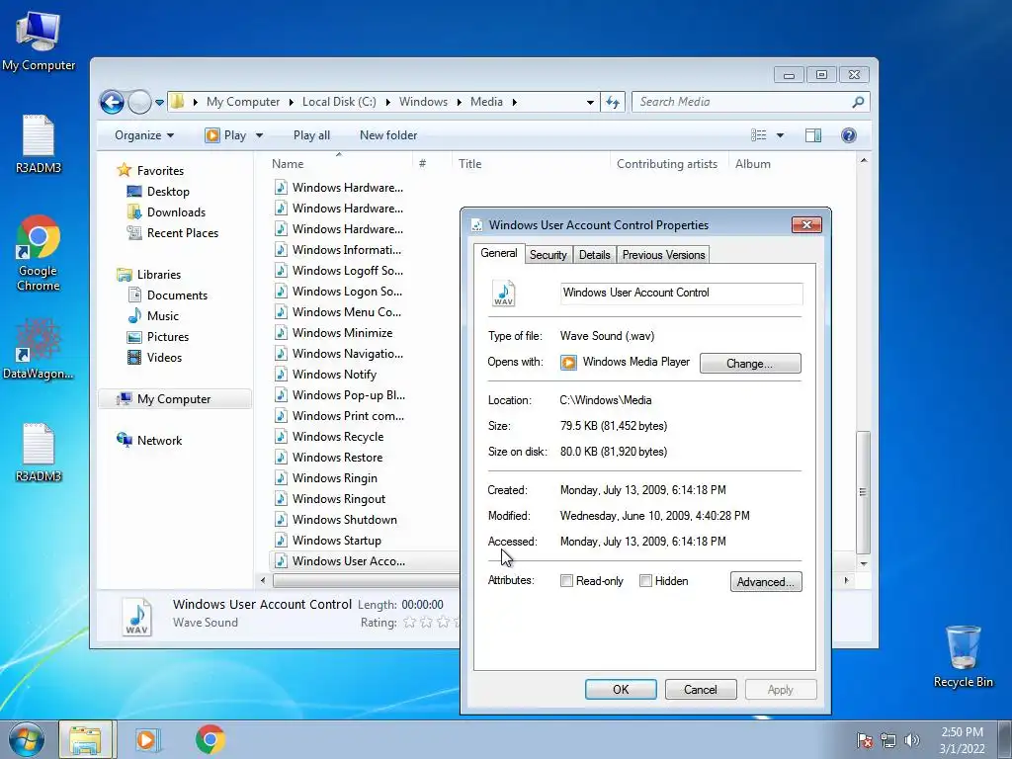
Task: Select the Windows Ringin file
Action: [x=334, y=478]
